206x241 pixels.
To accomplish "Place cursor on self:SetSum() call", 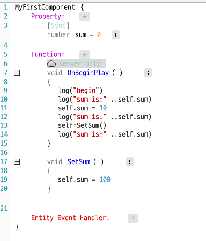I will (82, 125).
